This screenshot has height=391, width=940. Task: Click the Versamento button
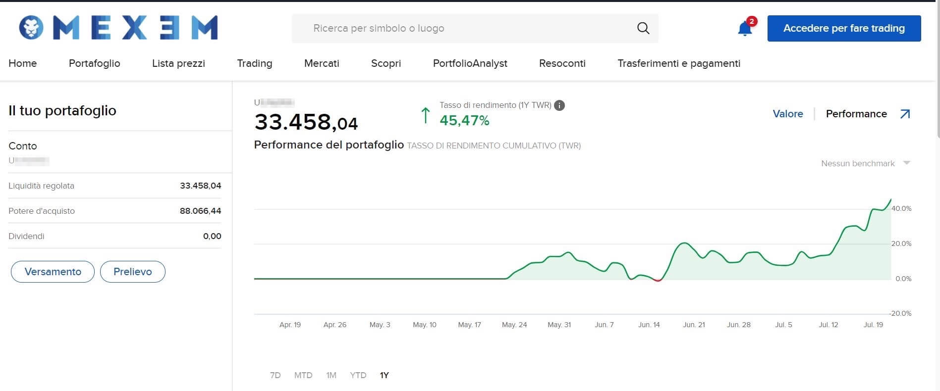pos(53,272)
